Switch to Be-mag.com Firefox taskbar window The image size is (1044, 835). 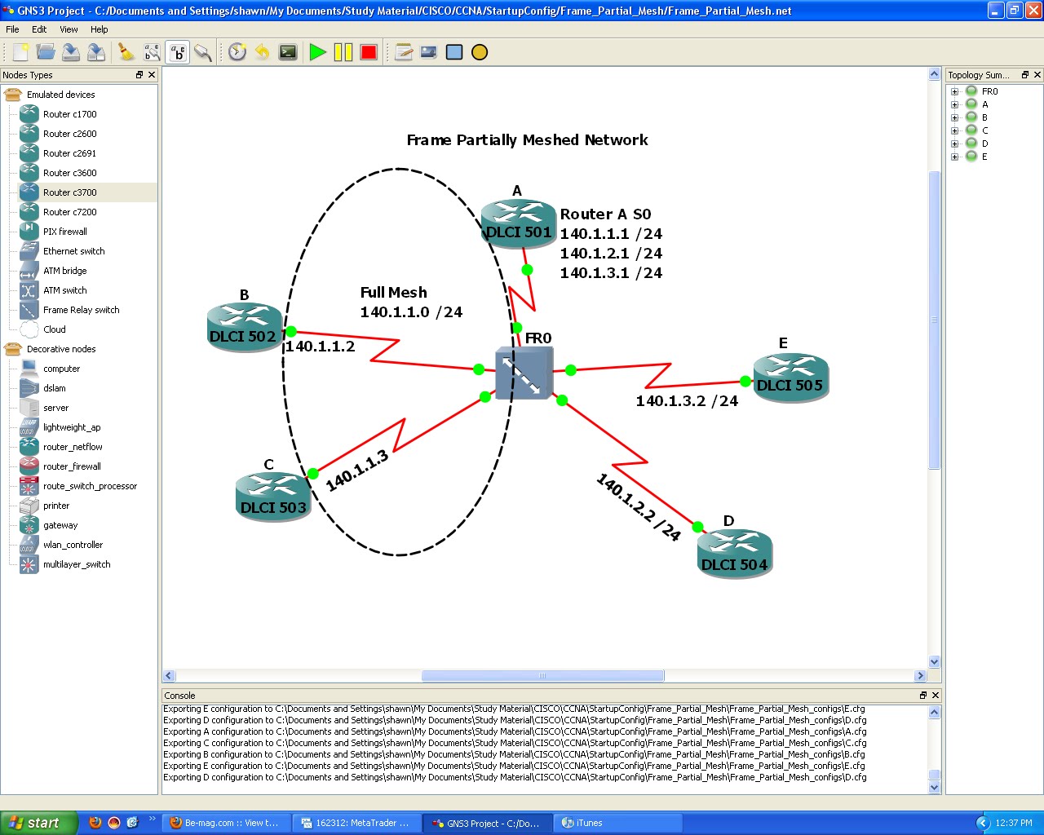(227, 823)
